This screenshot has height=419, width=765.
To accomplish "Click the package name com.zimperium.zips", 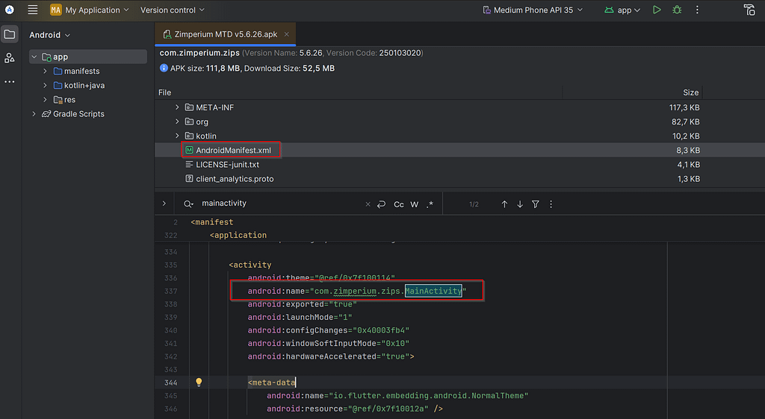I will (x=199, y=52).
